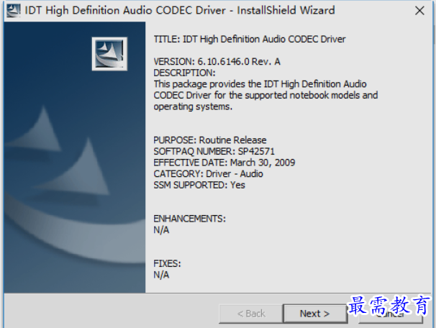Click the "ENHANCEMENTS:" heading
This screenshot has width=436, height=328.
click(x=189, y=219)
